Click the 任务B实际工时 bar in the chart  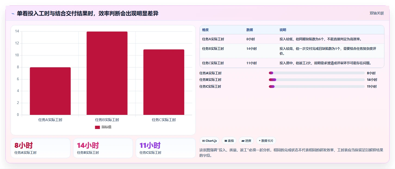tap(107, 73)
